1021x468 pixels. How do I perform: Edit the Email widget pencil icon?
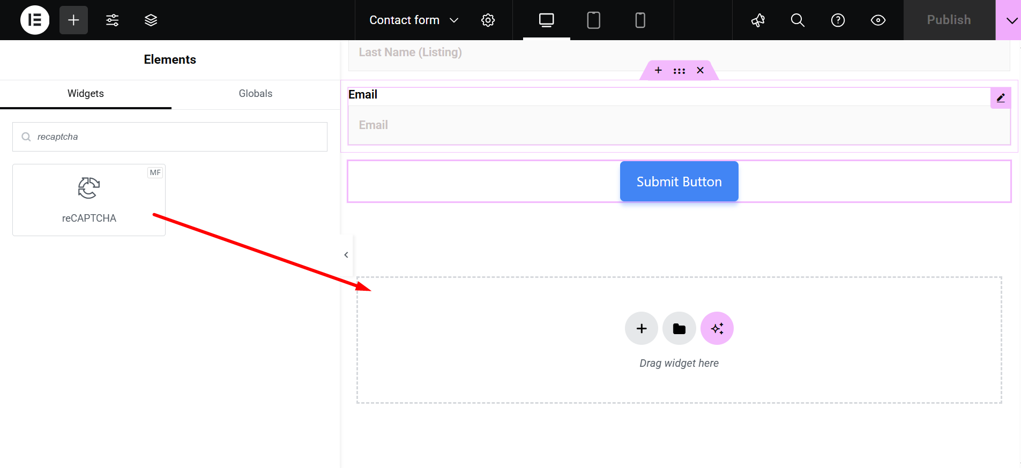1001,98
